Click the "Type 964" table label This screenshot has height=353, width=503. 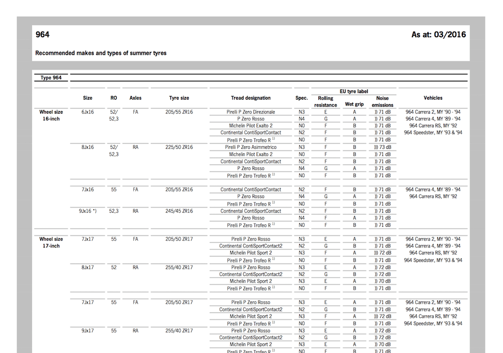[51, 77]
